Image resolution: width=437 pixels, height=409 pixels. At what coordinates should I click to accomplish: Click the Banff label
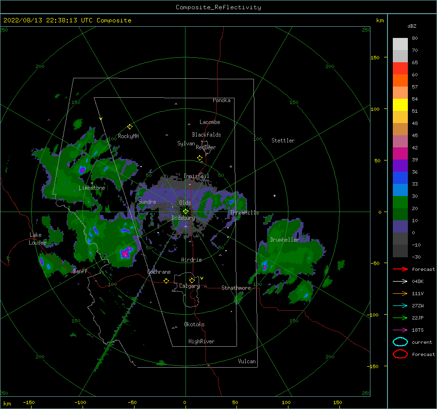(80, 271)
